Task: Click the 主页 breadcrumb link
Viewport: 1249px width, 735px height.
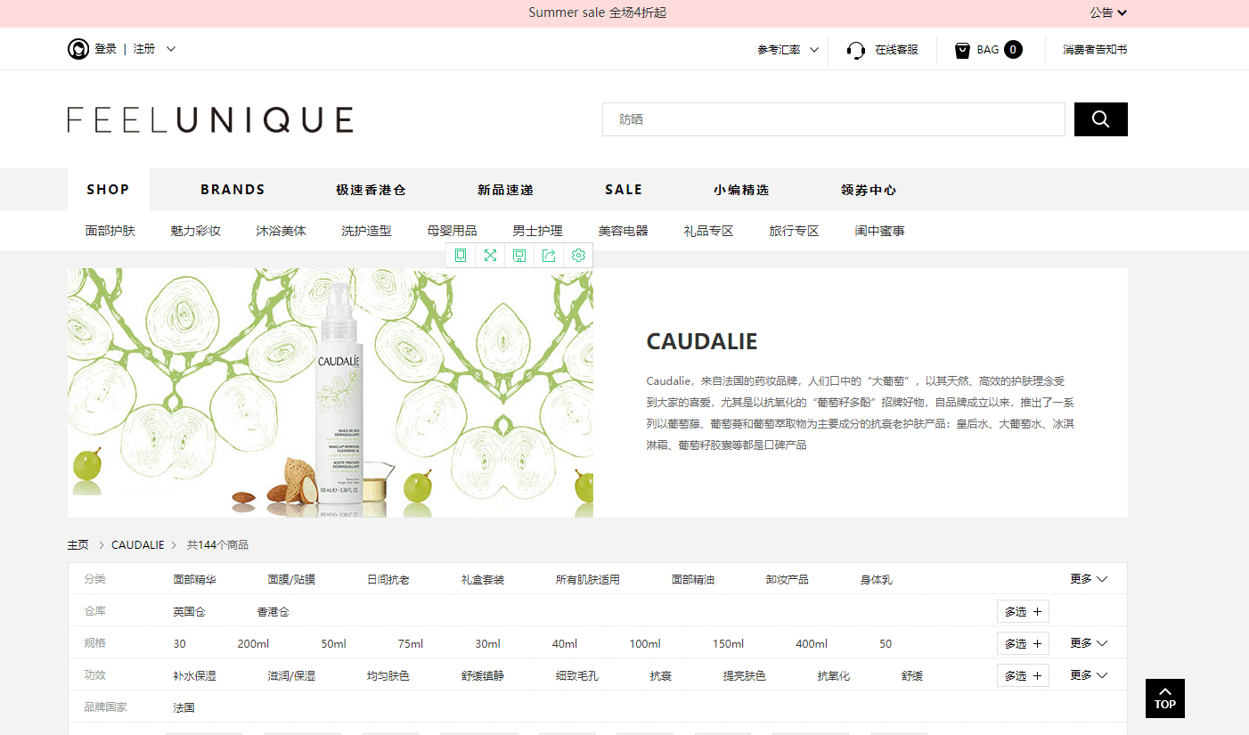Action: [x=78, y=544]
